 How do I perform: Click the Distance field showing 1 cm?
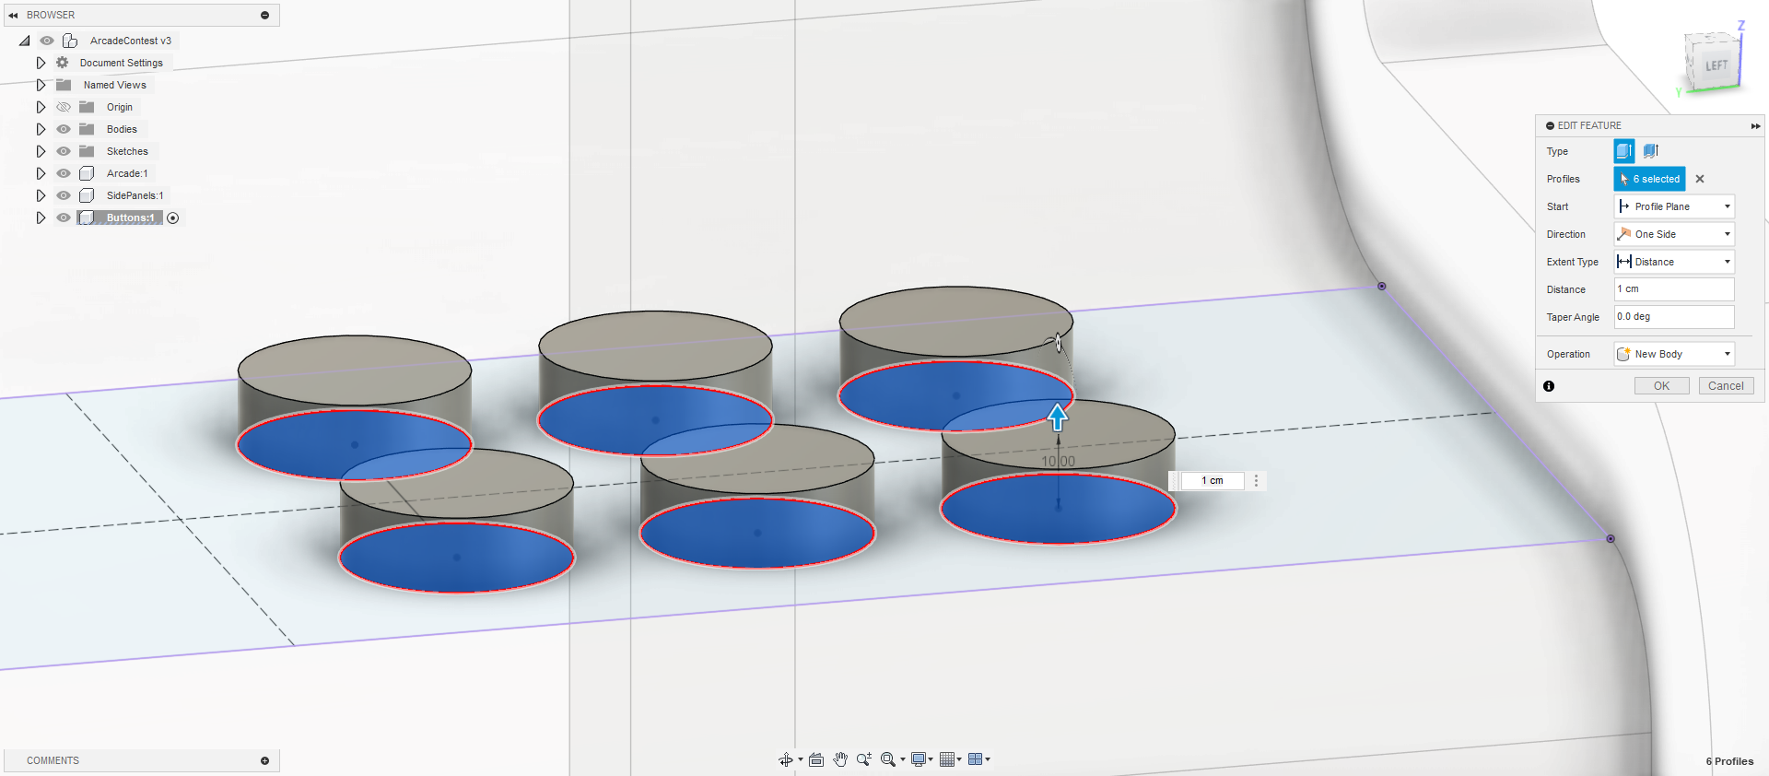click(x=1674, y=289)
